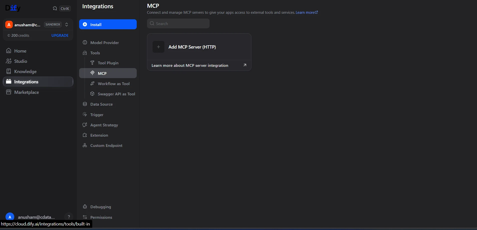Click the SANDBOX plan badge
The height and width of the screenshot is (230, 477).
(53, 25)
